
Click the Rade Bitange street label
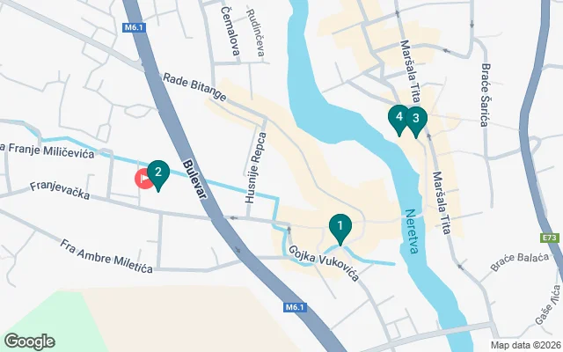coord(195,87)
